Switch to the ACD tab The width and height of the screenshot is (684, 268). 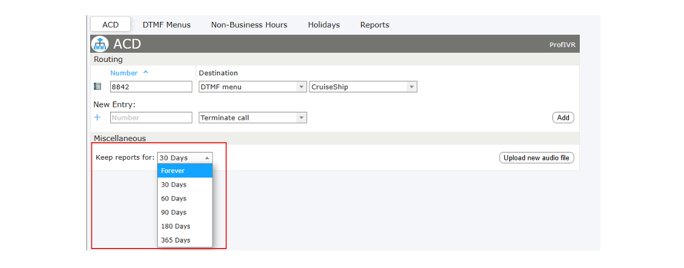pos(110,25)
